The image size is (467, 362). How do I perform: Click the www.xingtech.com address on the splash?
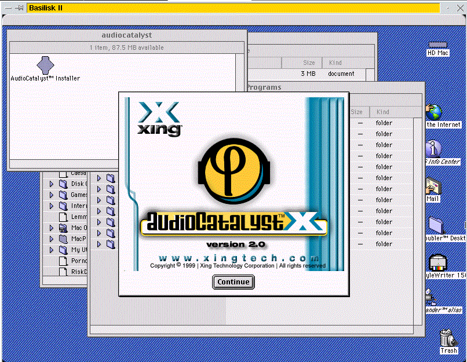[x=239, y=258]
